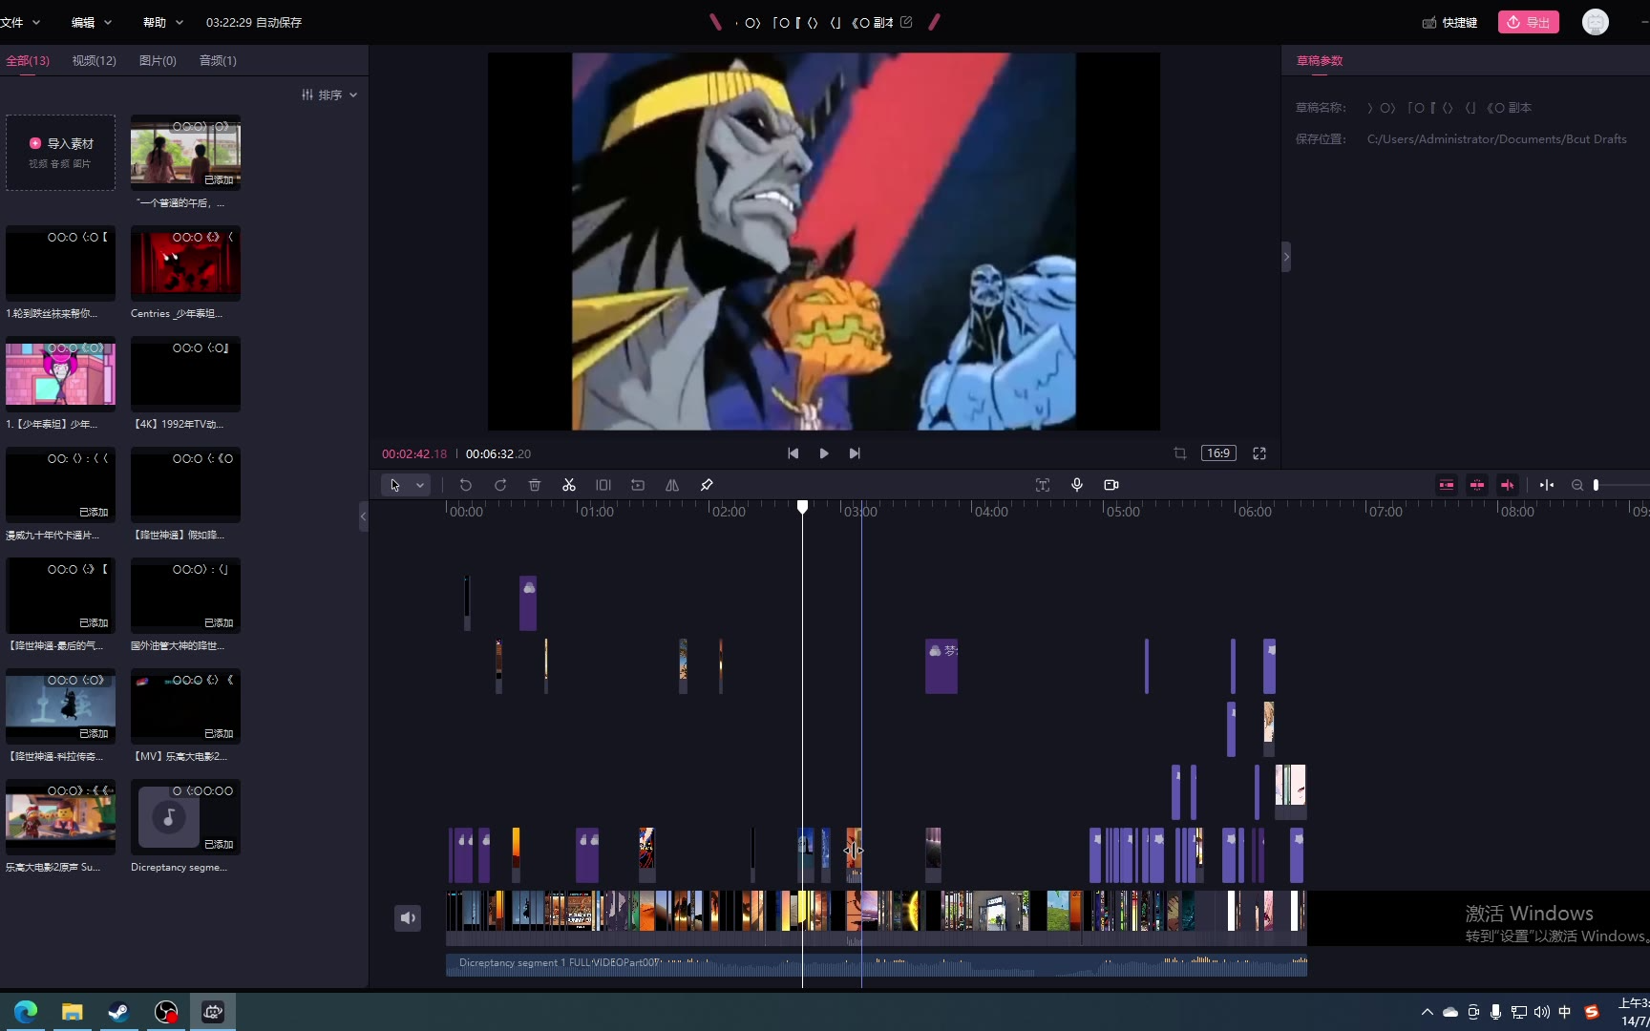Click the 04:00 timeline ruler mark

(x=991, y=512)
